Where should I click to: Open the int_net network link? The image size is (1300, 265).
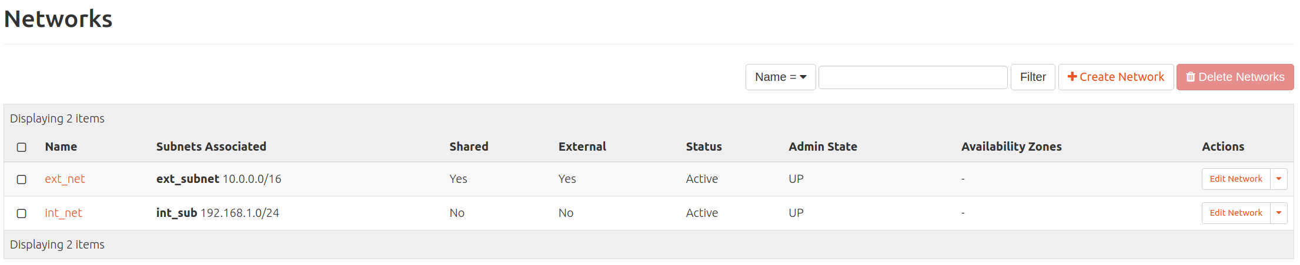64,213
